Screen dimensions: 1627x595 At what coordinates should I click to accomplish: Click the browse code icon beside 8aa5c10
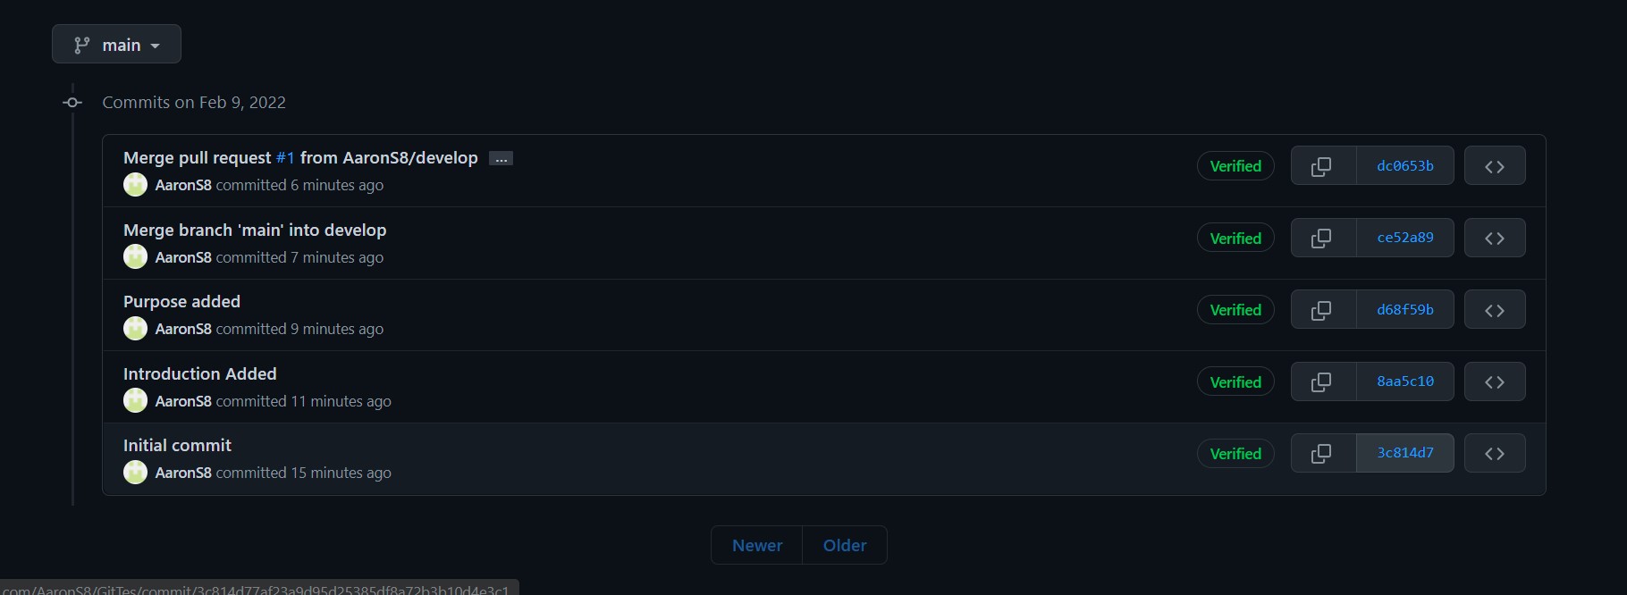1494,381
